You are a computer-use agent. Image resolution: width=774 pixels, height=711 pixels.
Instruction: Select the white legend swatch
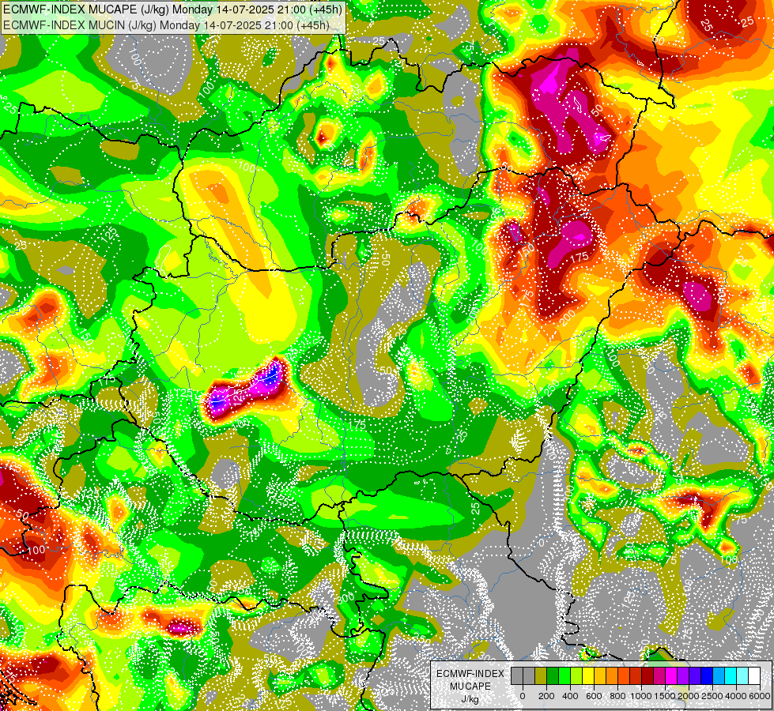(x=754, y=675)
